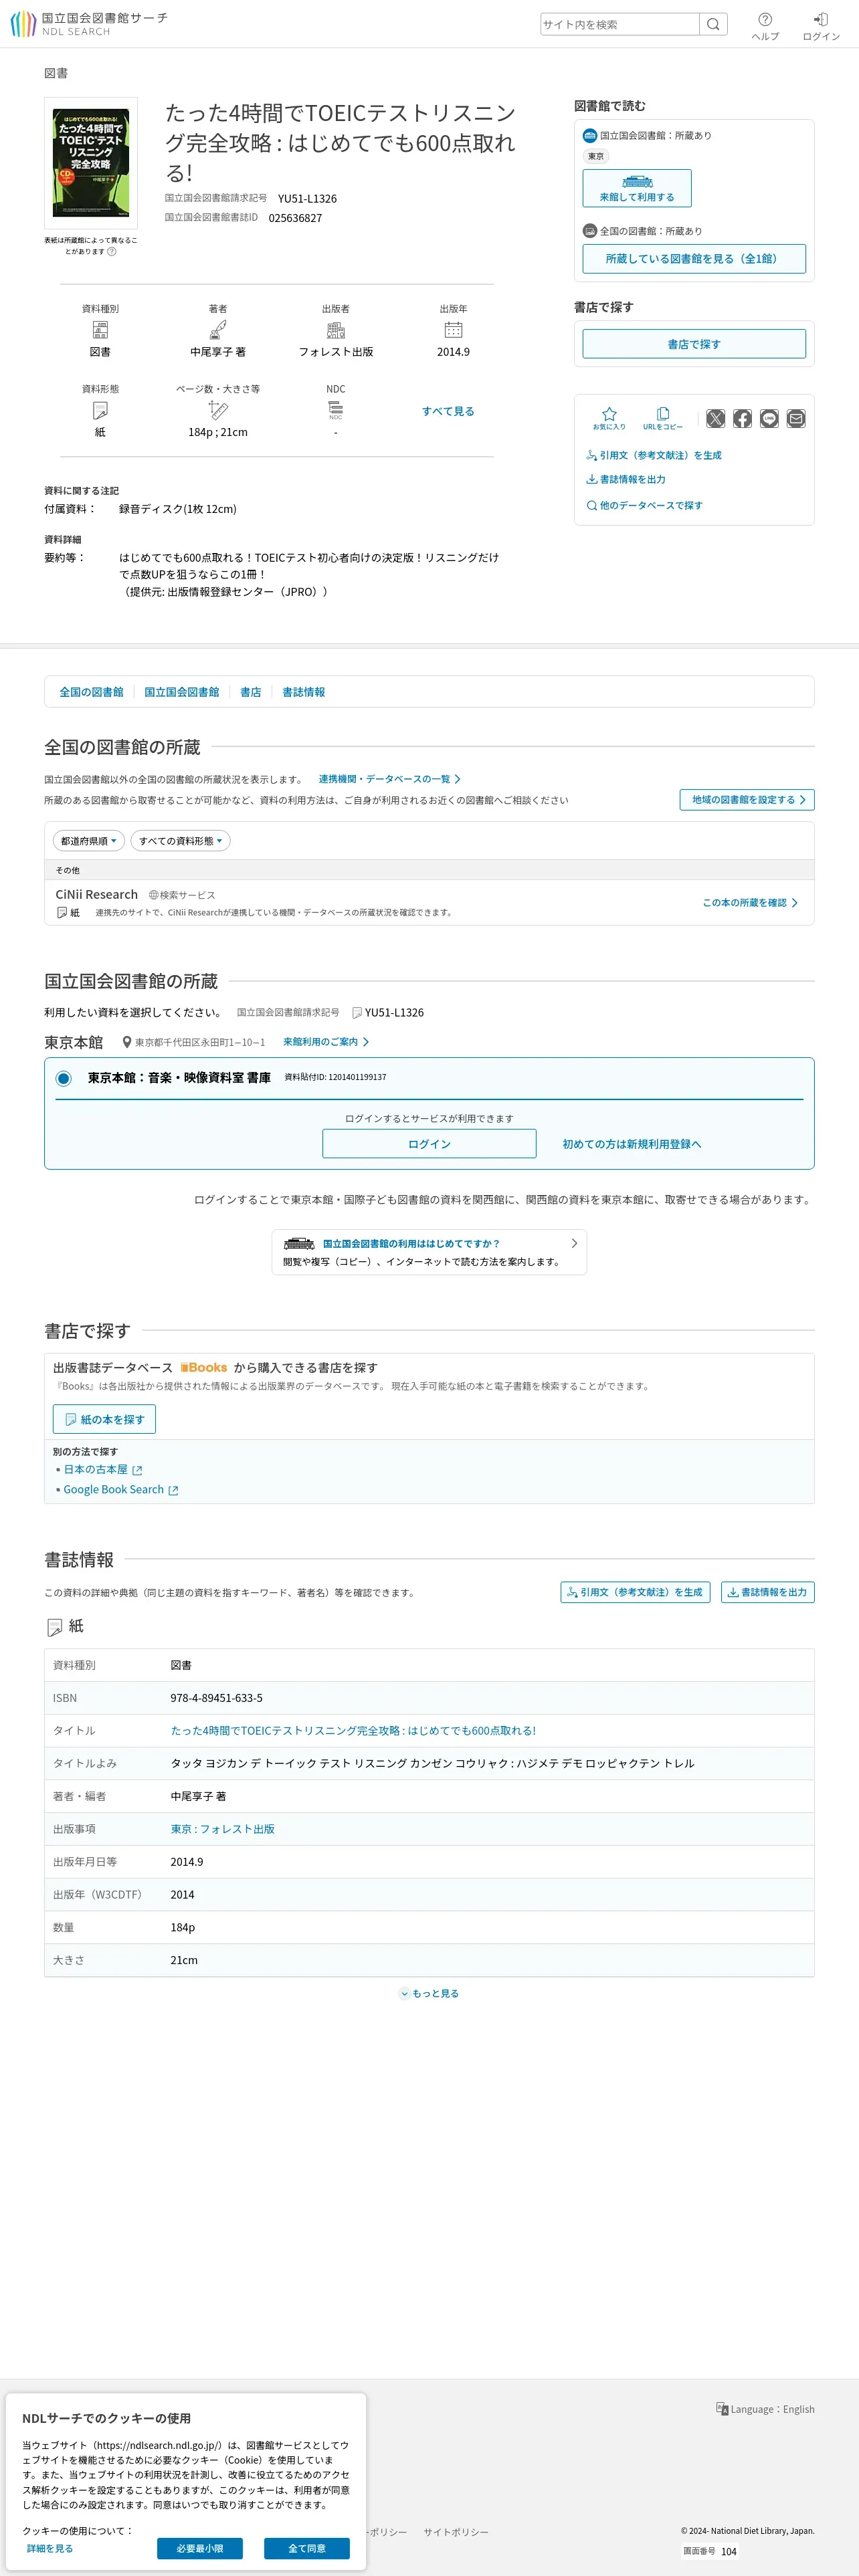
Task: Click the 紙の本を探す button
Action: coord(104,1419)
